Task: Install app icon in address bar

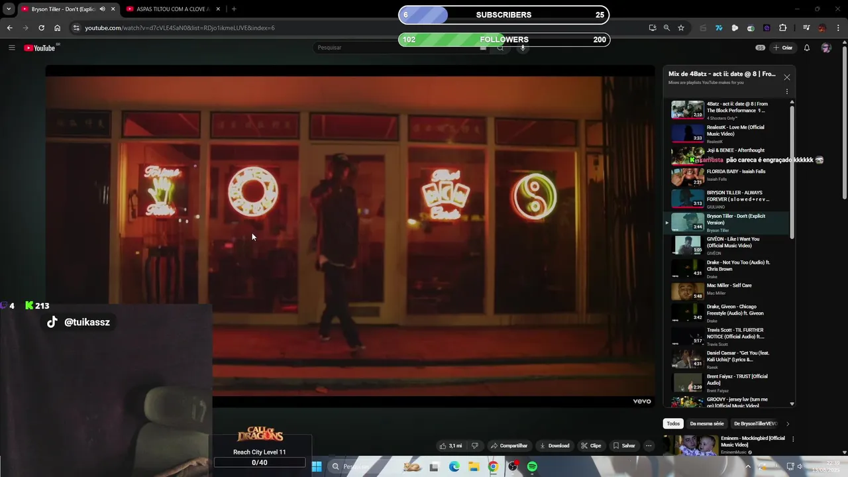Action: coord(653,28)
